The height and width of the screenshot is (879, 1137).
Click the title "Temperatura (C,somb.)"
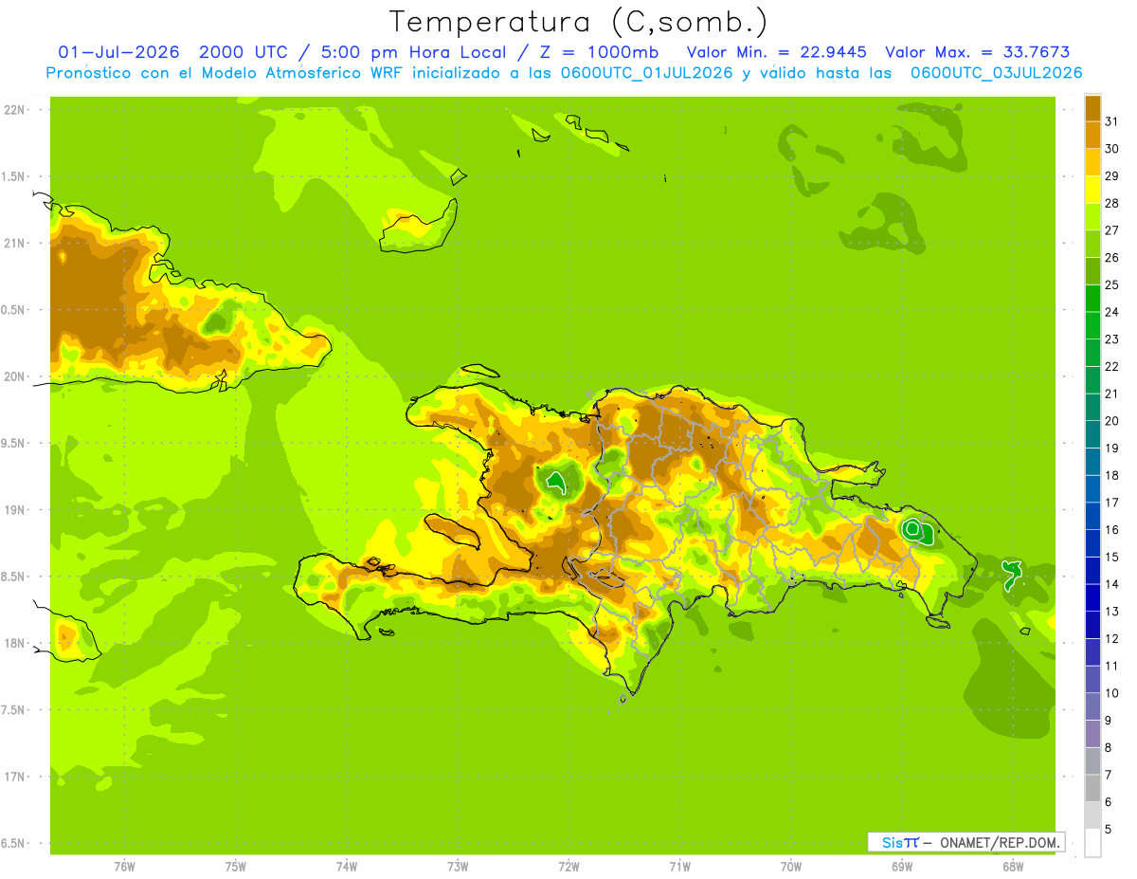(x=578, y=22)
